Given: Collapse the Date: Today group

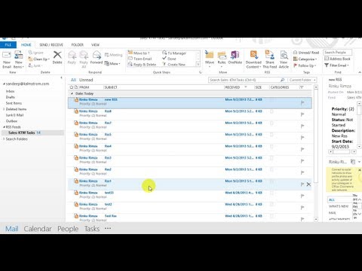Looking at the screenshot, I should [x=72, y=93].
